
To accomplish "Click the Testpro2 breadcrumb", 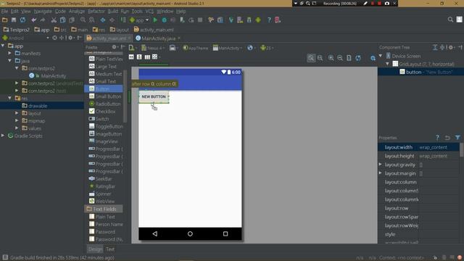I will click(x=16, y=30).
